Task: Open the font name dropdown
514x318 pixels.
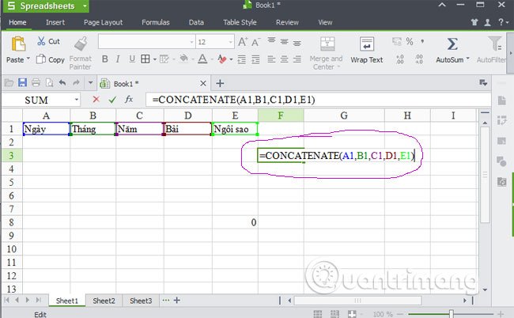Action: coord(192,42)
